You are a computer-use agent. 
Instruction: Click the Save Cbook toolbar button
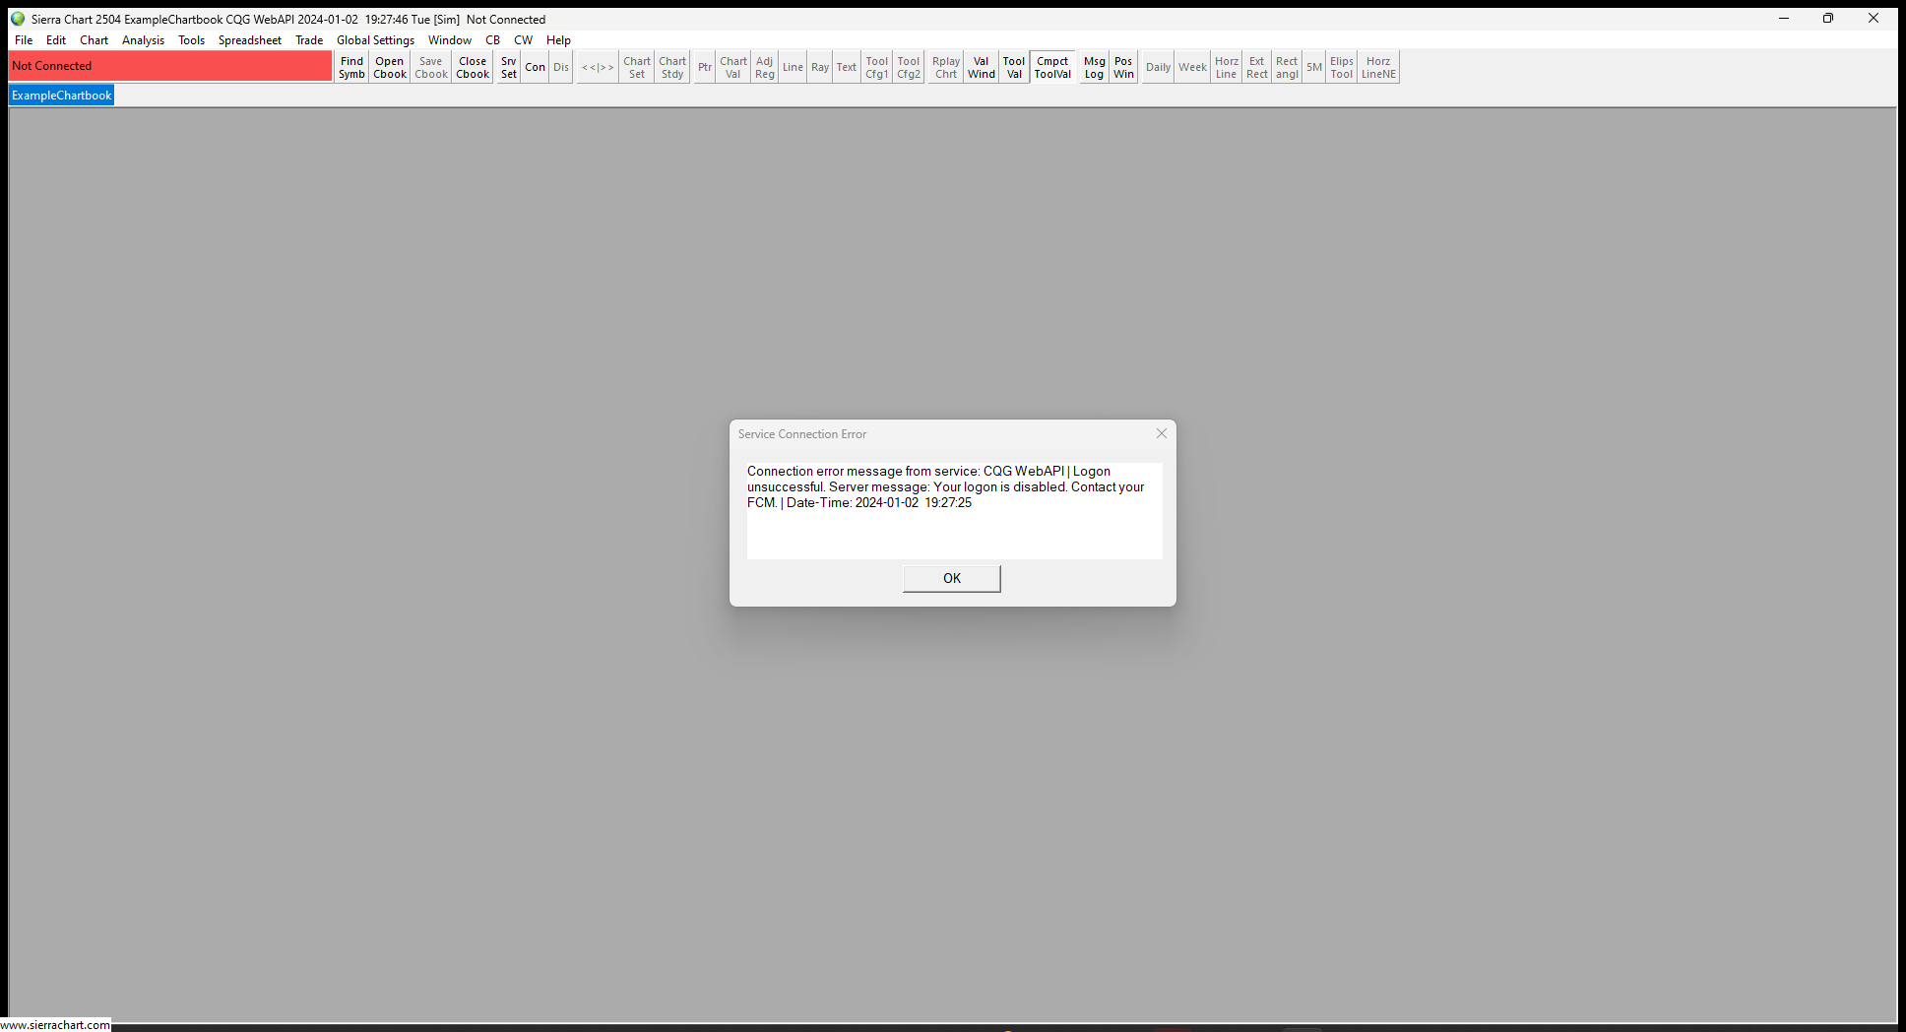431,67
